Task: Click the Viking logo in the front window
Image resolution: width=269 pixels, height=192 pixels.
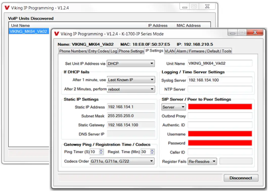Action: click(57, 34)
